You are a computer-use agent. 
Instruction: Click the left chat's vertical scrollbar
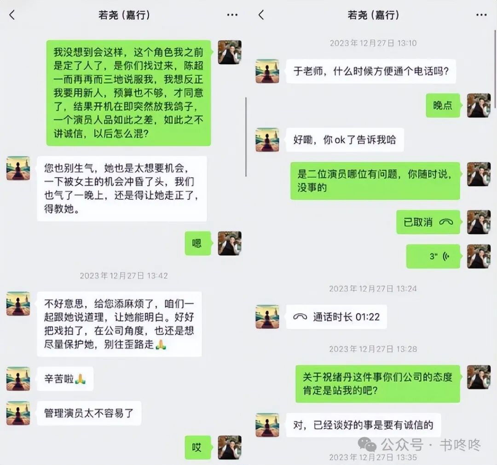(246, 137)
